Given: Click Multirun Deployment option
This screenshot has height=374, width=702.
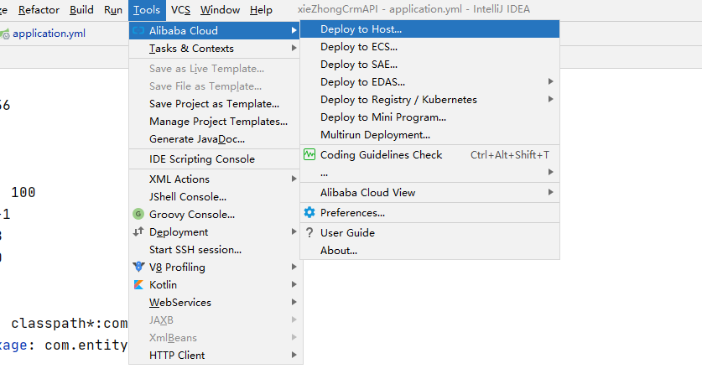Looking at the screenshot, I should point(375,134).
